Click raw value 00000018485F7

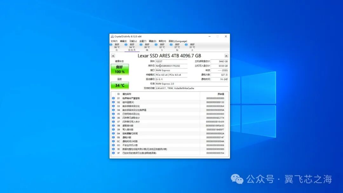[215, 130]
